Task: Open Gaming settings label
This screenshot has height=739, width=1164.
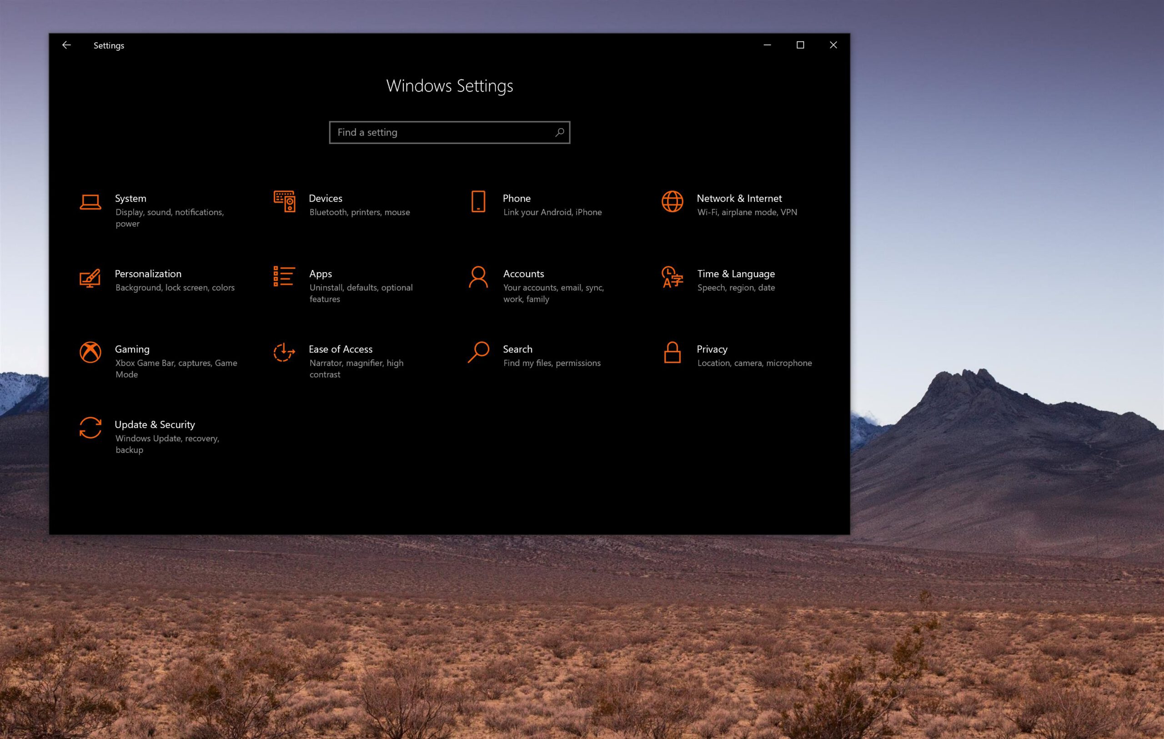Action: pos(132,350)
